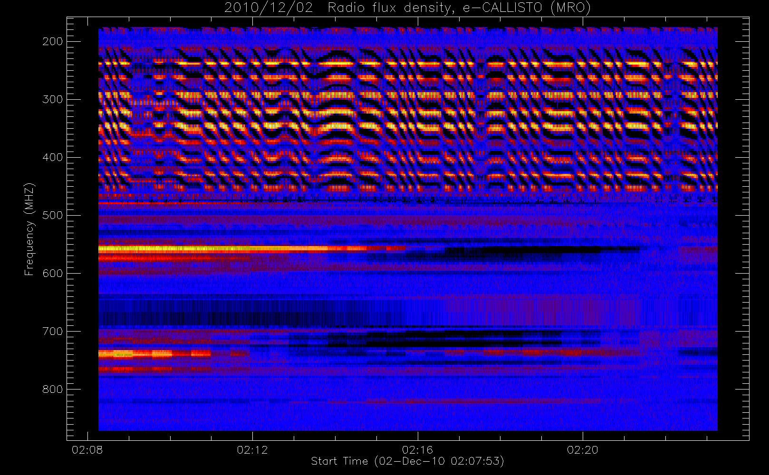
Task: Click the 'Frequency (MHz)' y-axis label
Action: [29, 229]
